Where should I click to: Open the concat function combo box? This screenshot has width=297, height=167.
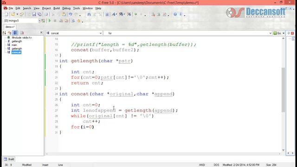[74, 33]
